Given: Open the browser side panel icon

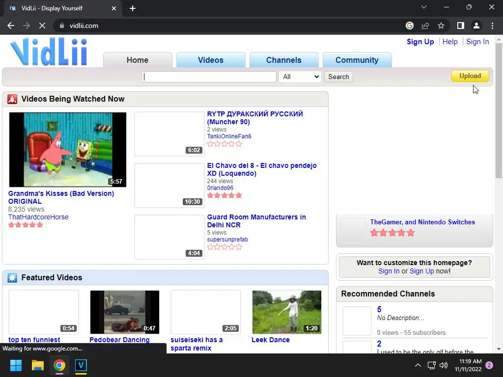Looking at the screenshot, I should click(x=461, y=26).
